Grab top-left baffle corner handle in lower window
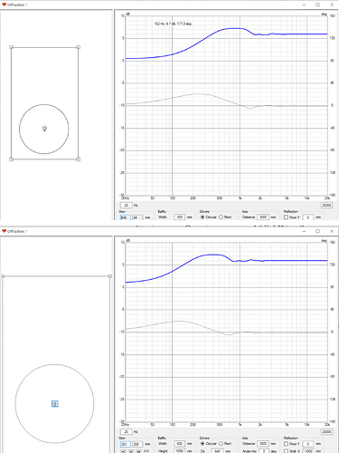This screenshot has height=453, width=339. pyautogui.click(x=3, y=276)
